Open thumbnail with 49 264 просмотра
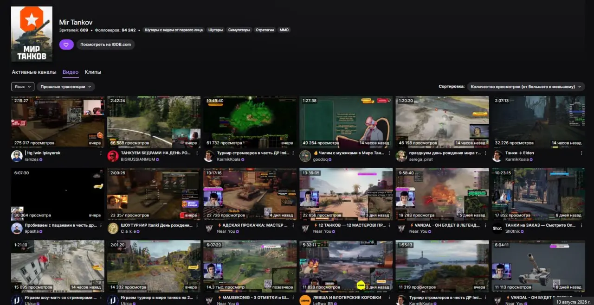 (346, 122)
